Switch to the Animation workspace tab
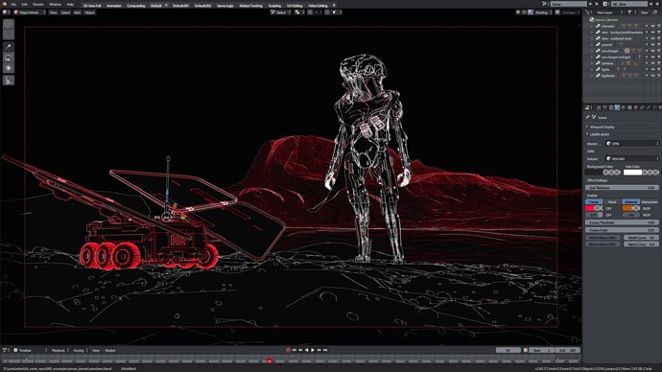The width and height of the screenshot is (662, 372). [114, 6]
